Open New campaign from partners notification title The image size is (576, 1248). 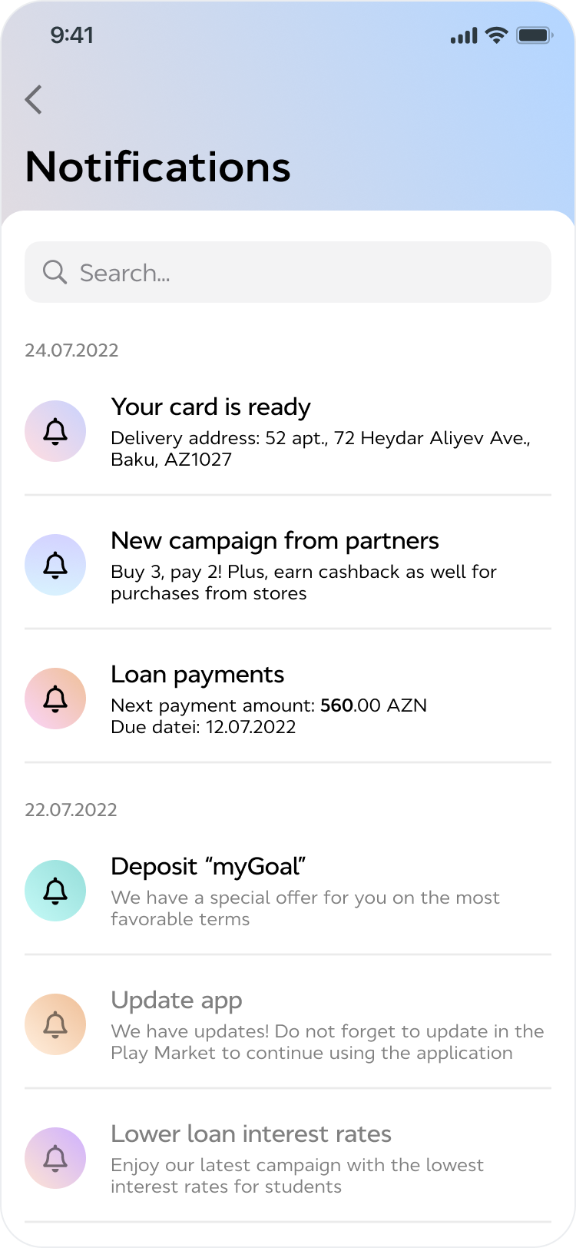tap(275, 540)
